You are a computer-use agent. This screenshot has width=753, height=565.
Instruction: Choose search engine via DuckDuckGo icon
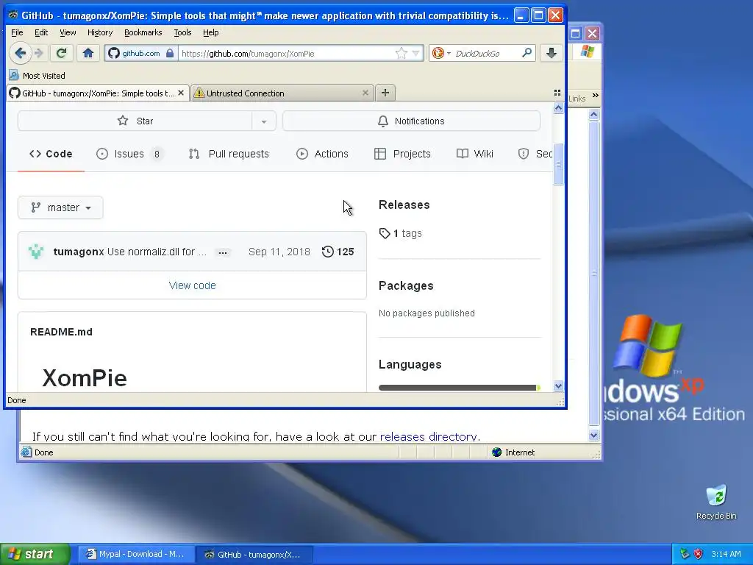coord(438,53)
